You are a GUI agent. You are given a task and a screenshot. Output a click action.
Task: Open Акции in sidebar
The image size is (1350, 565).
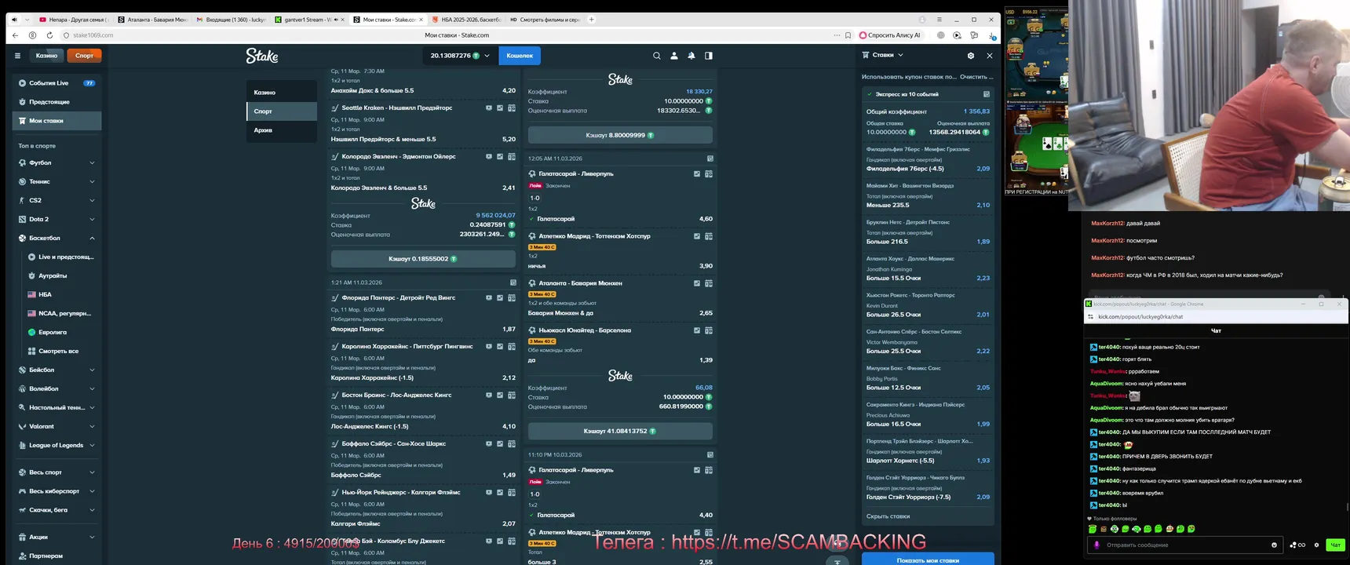[x=57, y=538]
